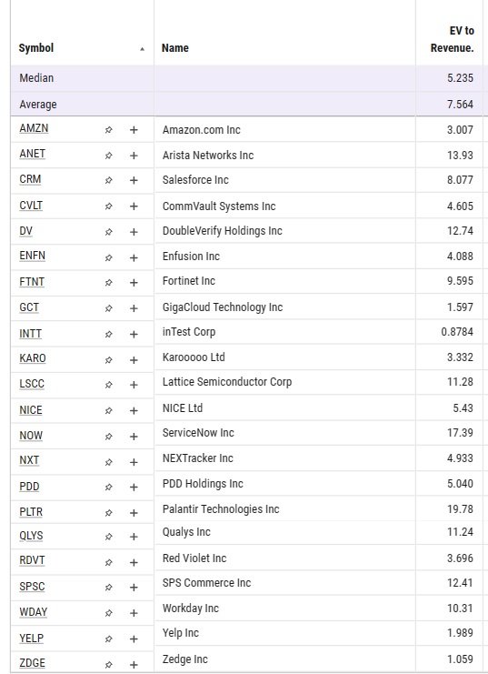
Task: Open the ENFN ticker link
Action: click(x=32, y=256)
